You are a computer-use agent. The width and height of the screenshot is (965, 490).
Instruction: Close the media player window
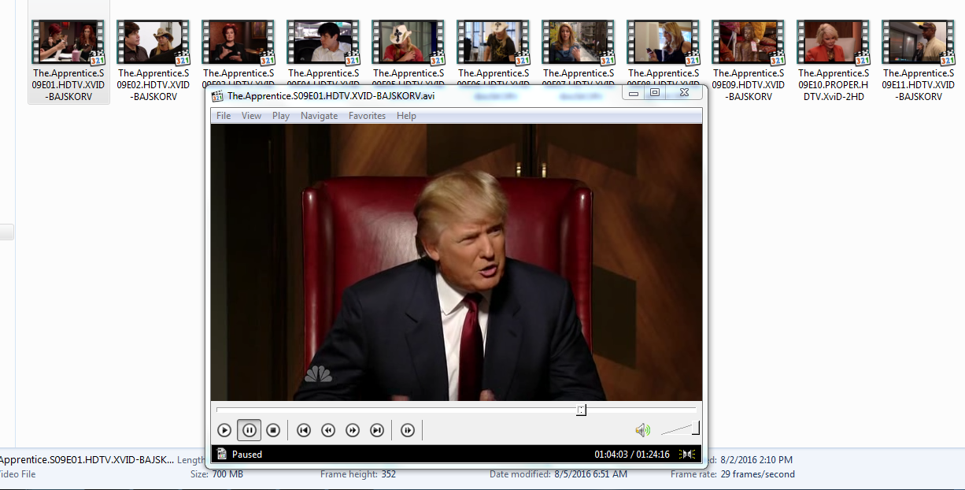(684, 92)
